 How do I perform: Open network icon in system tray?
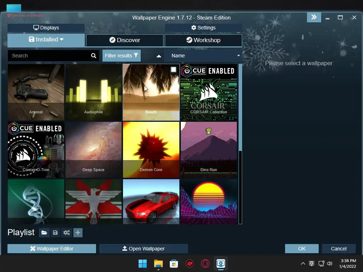tap(321, 263)
